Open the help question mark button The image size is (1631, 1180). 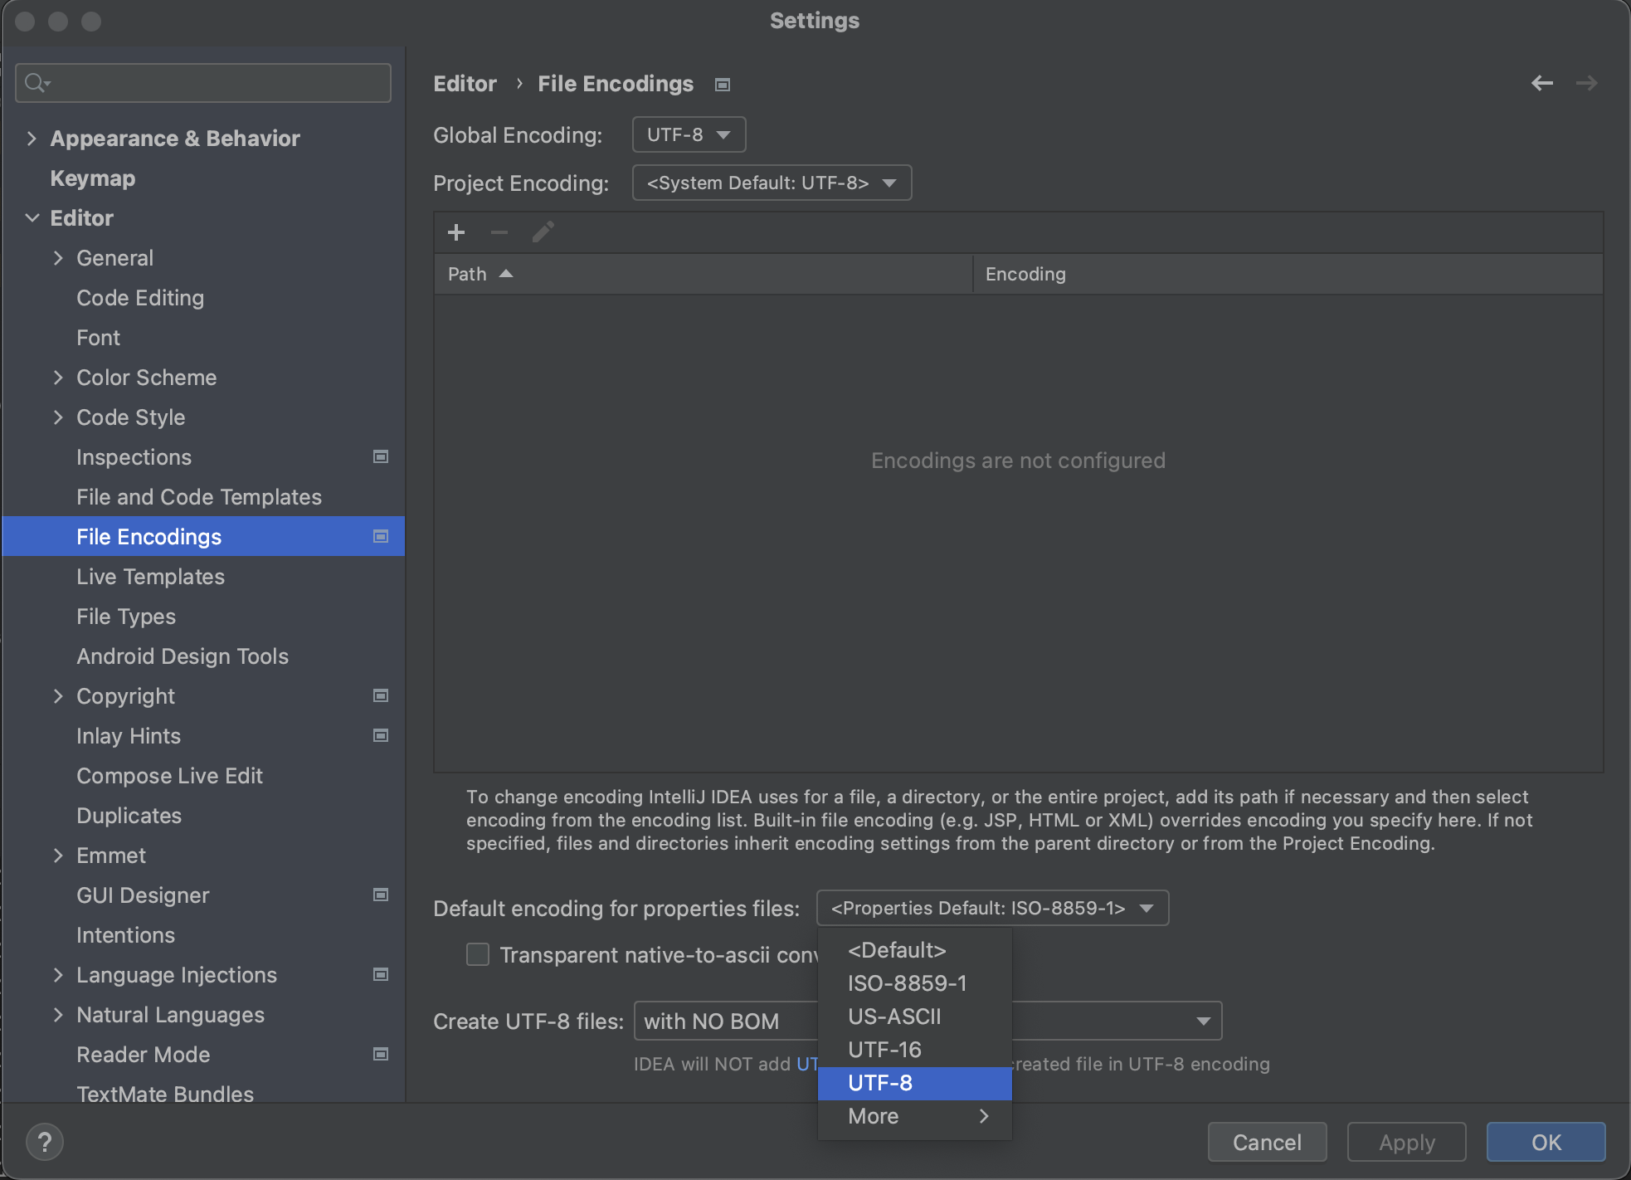(x=45, y=1142)
